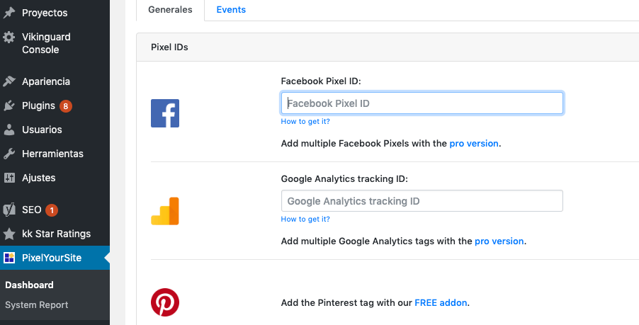Screen dimensions: 639x325
Task: Click the Pinterest logo icon
Action: pos(165,302)
